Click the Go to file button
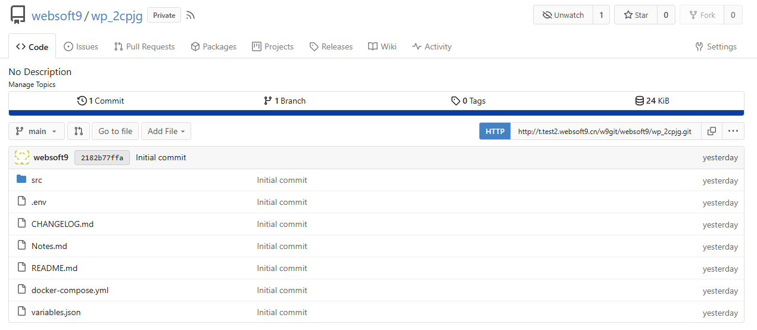The height and width of the screenshot is (330, 757). (116, 131)
